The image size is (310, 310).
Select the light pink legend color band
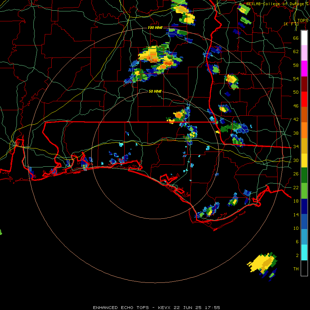pos(304,53)
